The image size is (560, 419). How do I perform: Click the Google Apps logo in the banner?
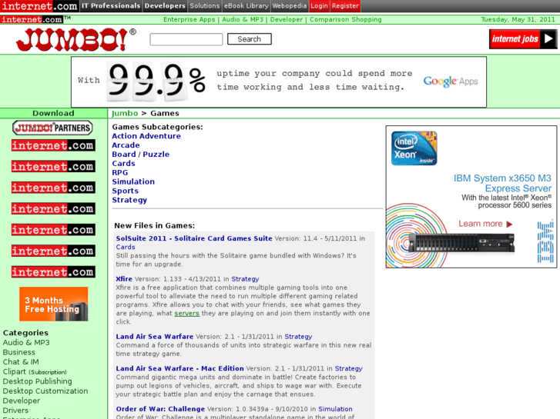point(451,81)
